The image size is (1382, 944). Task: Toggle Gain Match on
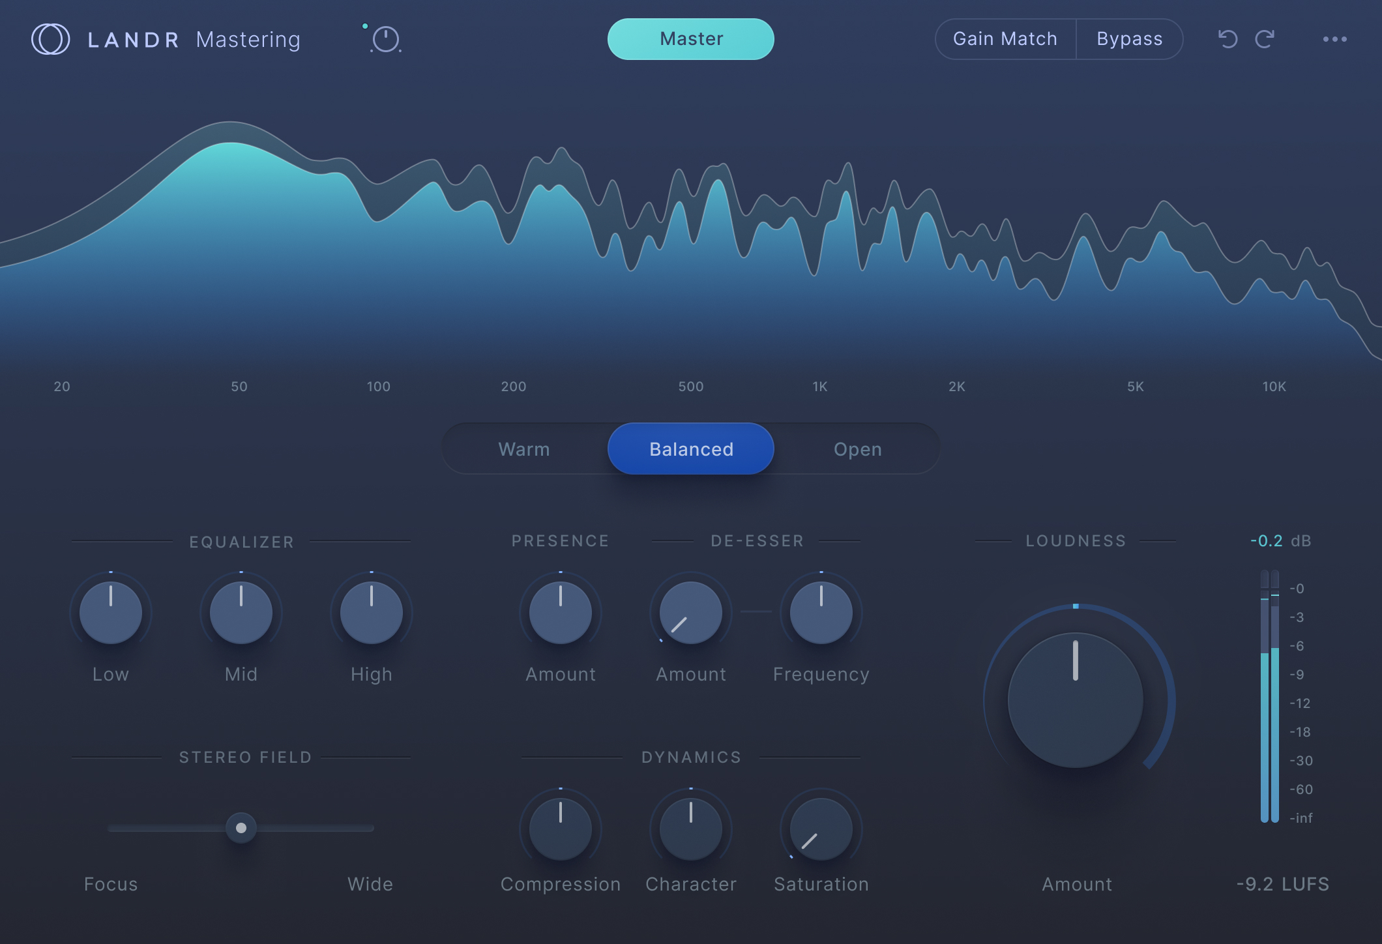click(1005, 38)
